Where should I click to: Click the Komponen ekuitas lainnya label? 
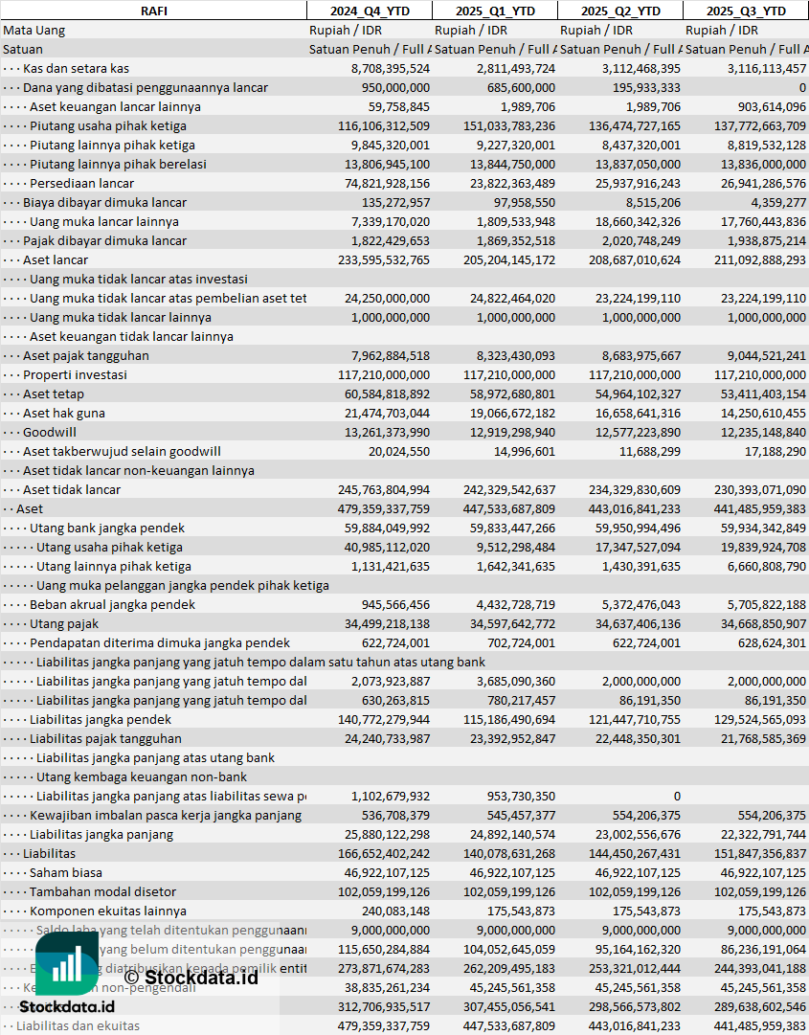[x=108, y=911]
